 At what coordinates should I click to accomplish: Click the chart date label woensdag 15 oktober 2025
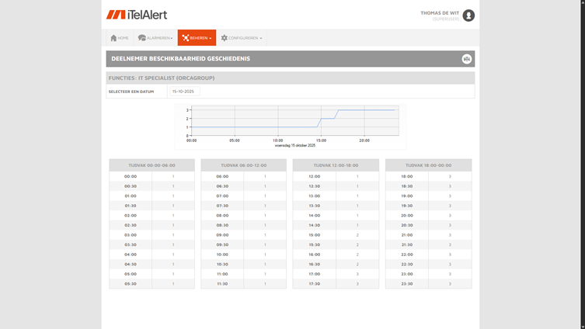coord(294,145)
